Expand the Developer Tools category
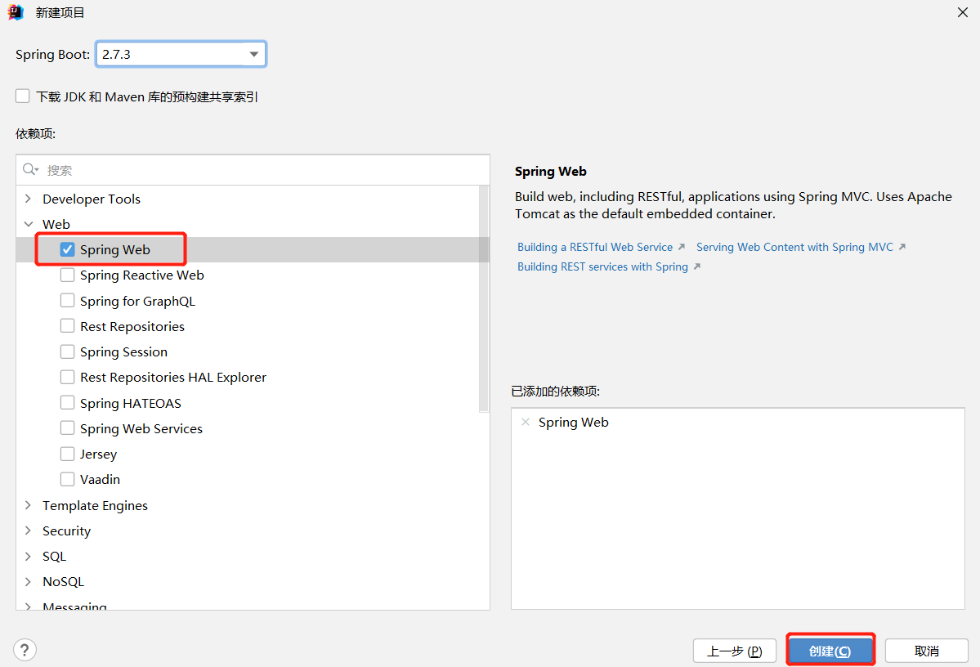 pos(29,199)
